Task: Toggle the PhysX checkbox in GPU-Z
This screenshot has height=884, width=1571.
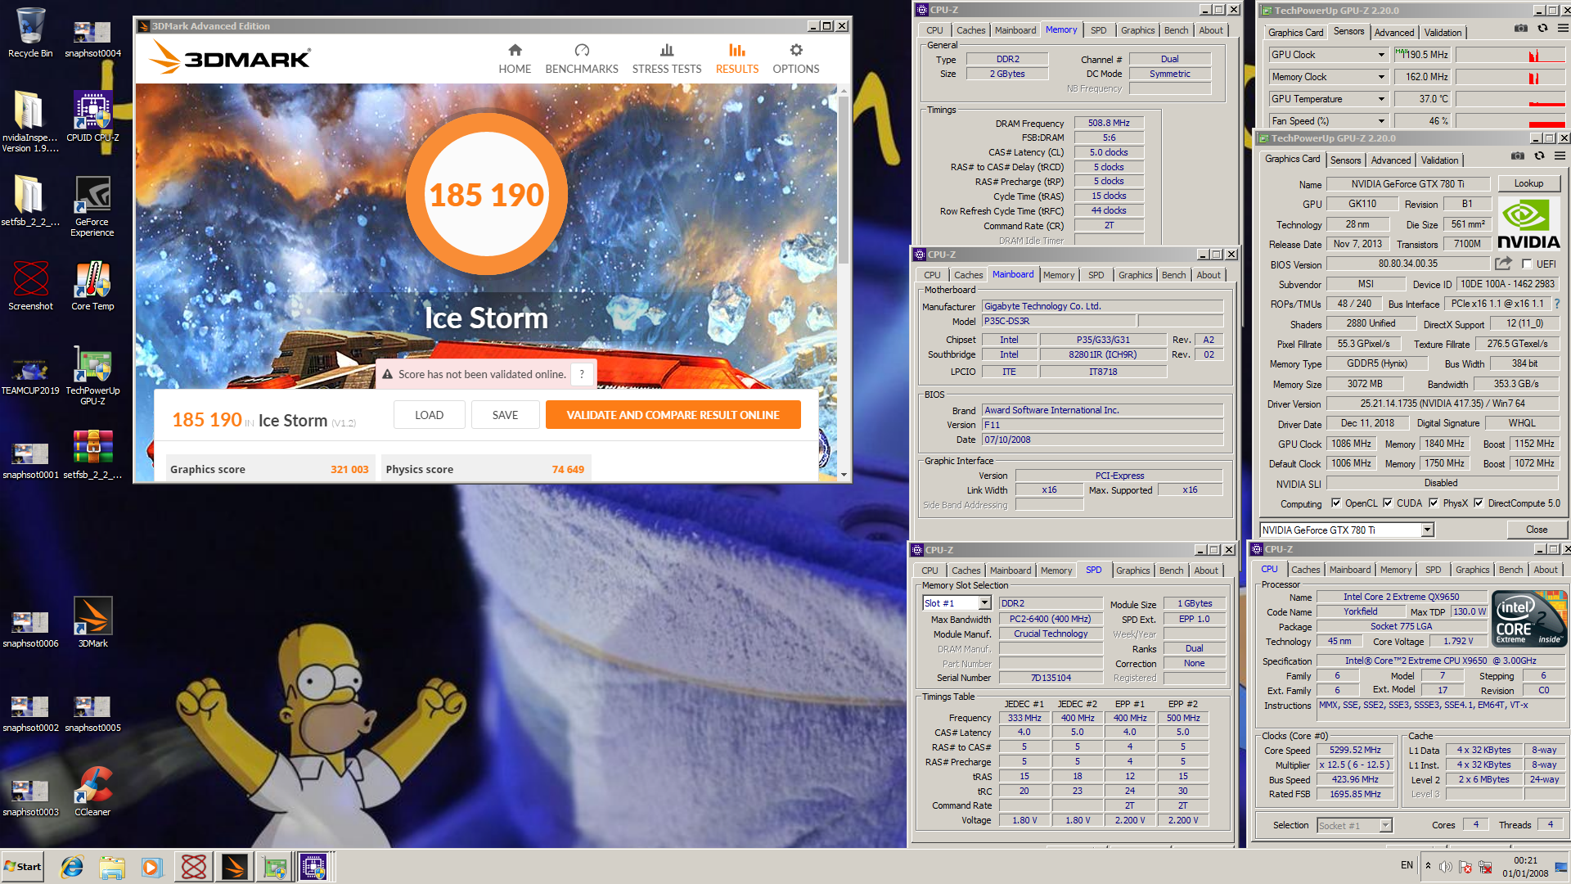Action: pyautogui.click(x=1434, y=503)
